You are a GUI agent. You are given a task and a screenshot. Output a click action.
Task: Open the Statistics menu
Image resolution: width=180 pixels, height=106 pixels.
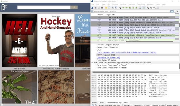click(x=132, y=5)
